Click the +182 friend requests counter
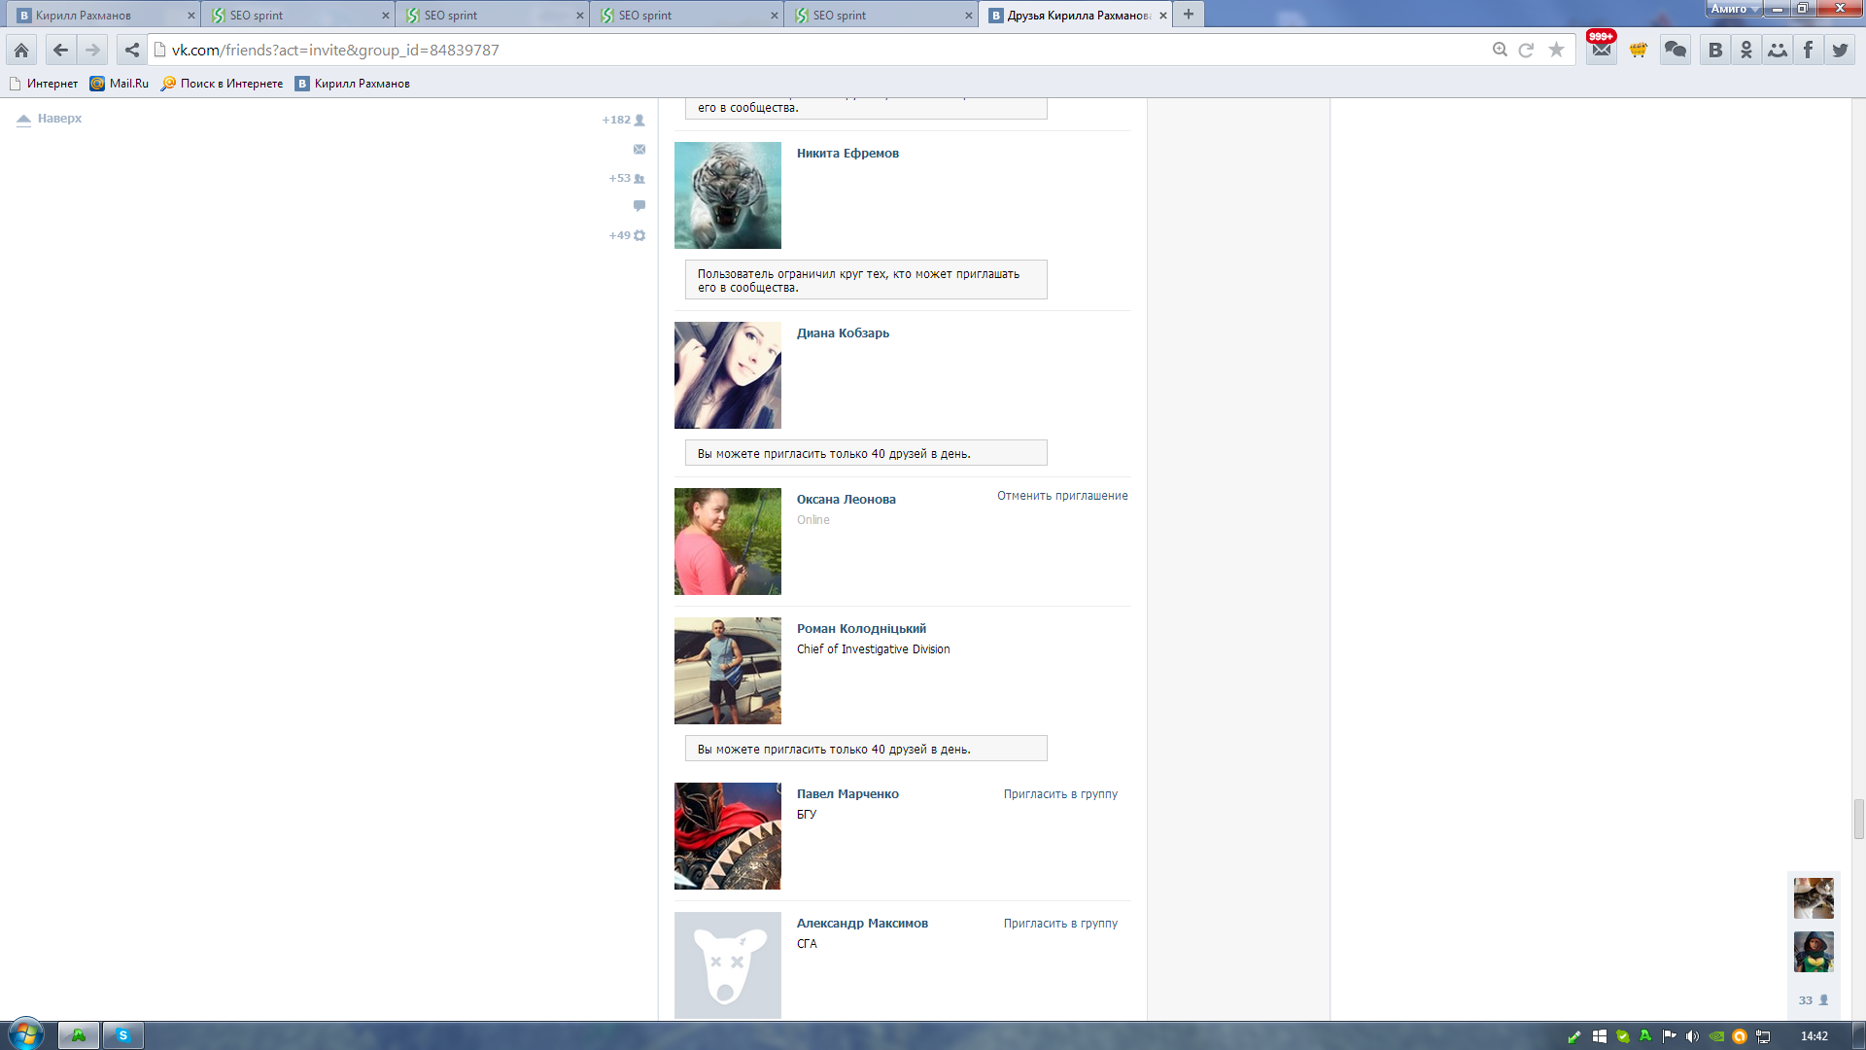 623,120
